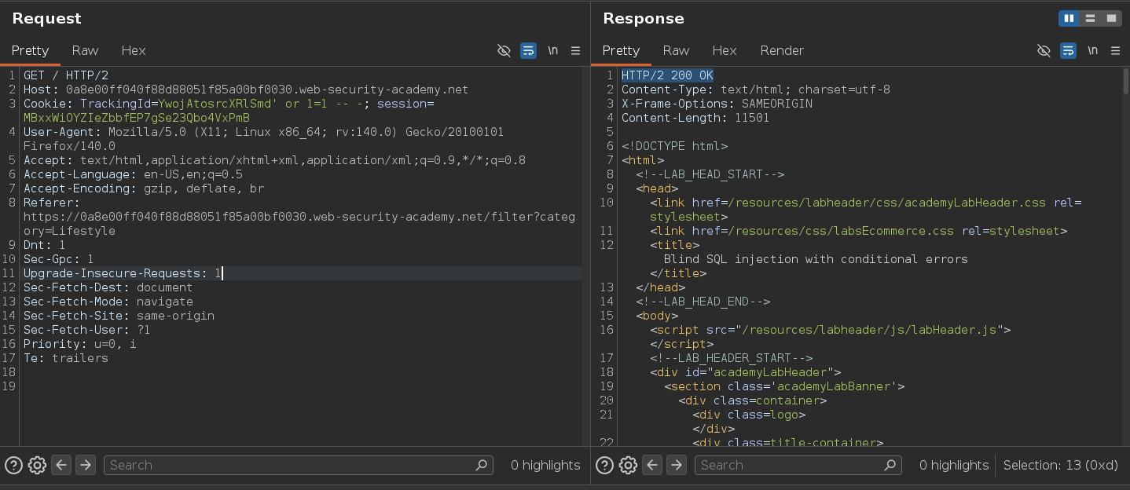1130x490 pixels.
Task: Click the Cookie TrackingId payload line
Action: click(229, 104)
